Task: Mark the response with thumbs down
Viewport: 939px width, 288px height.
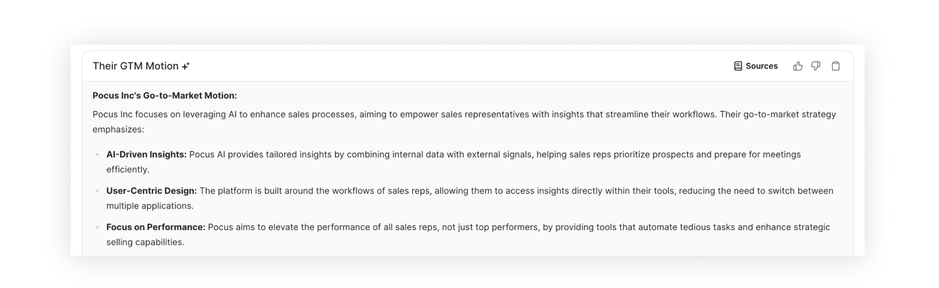Action: [x=816, y=66]
